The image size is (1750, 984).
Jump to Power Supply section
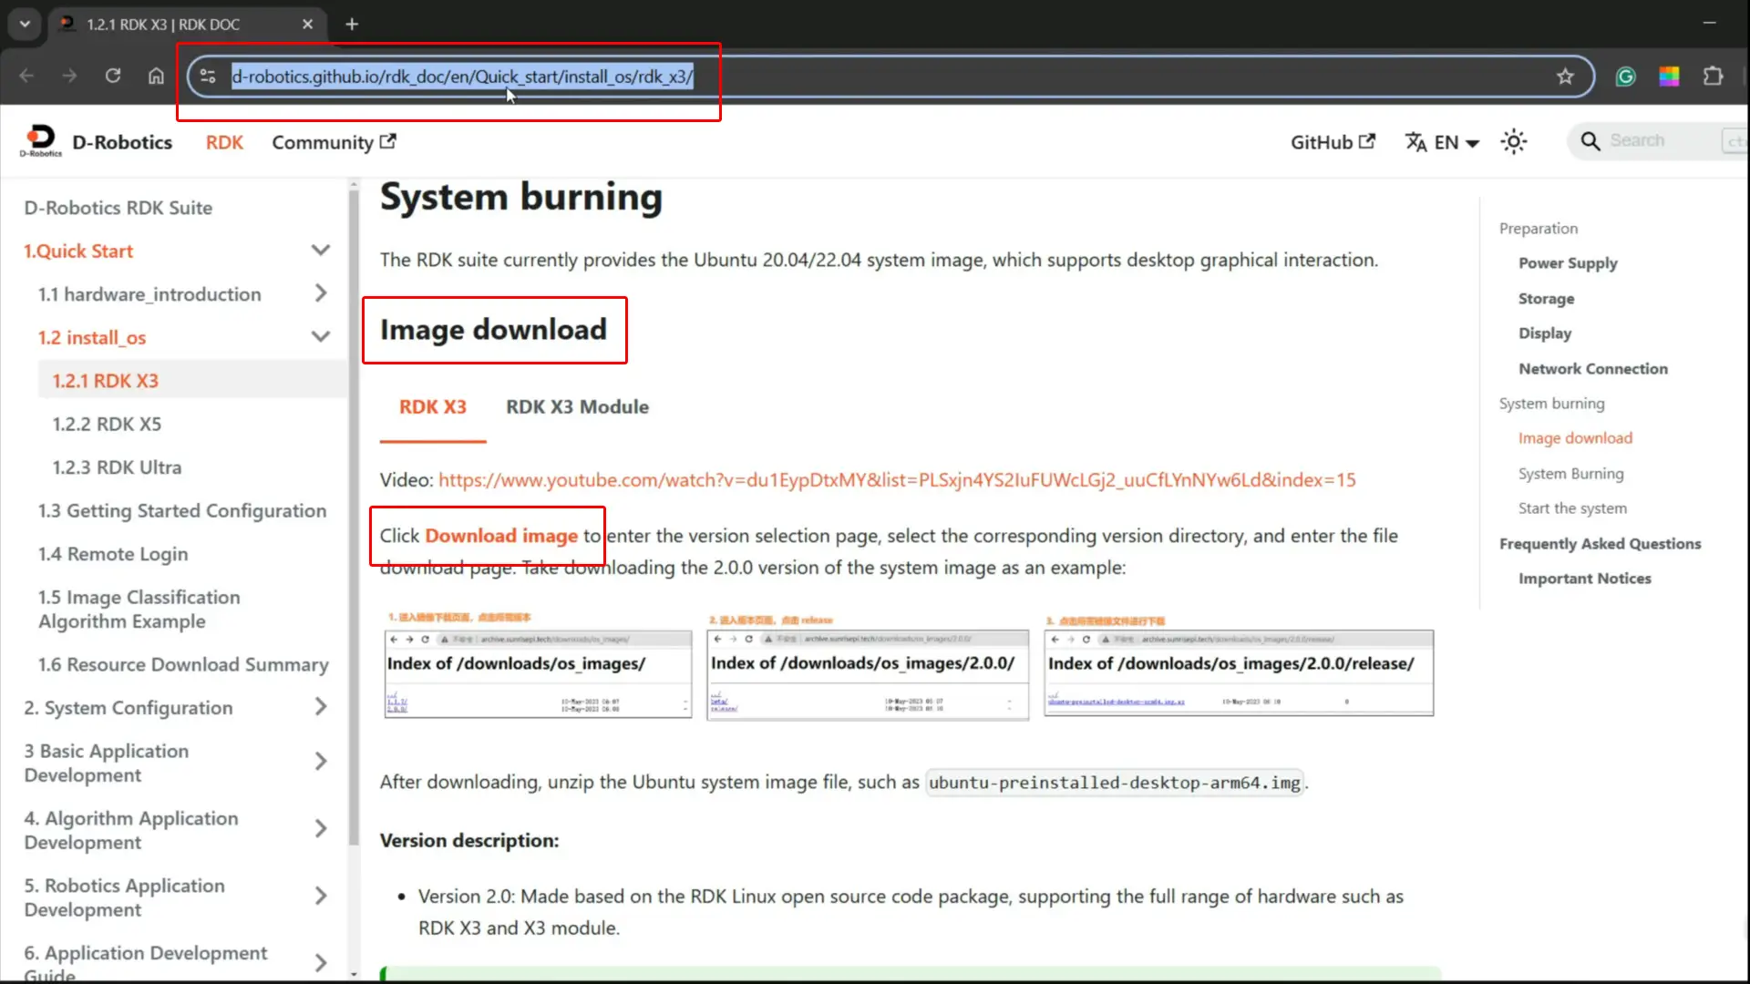1568,263
